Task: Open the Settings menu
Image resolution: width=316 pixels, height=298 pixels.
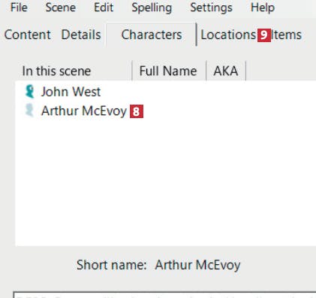Action: 211,8
